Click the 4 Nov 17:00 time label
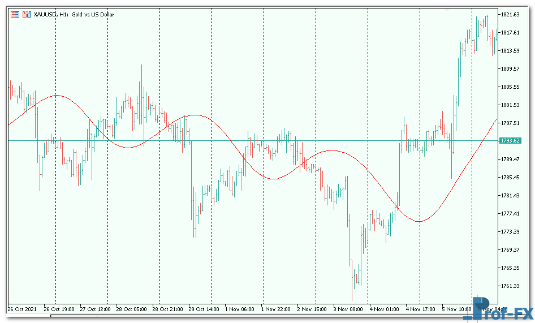The height and width of the screenshot is (323, 535). coord(420,309)
